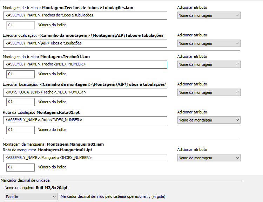Click the greyed index field under Montagem de trechos
This screenshot has width=263, height=202.
coord(20,25)
